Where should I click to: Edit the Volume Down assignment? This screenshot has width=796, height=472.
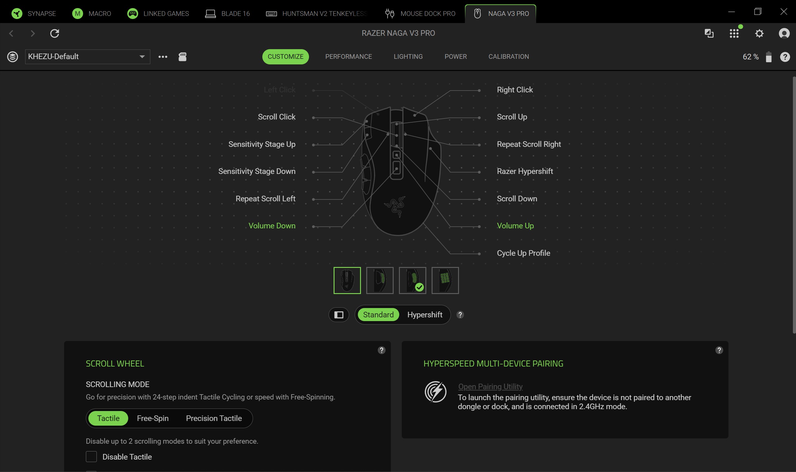point(272,226)
